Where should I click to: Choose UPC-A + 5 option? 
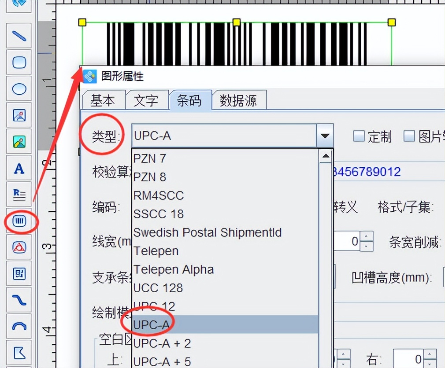(225, 362)
